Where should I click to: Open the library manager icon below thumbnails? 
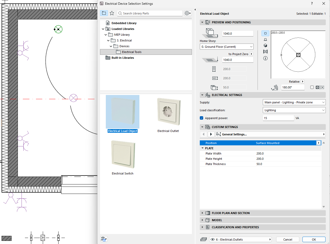[x=104, y=239]
